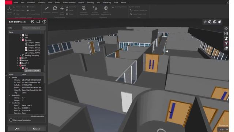Click the red application menu button
Screen dimensions: 234x132
[9, 3]
